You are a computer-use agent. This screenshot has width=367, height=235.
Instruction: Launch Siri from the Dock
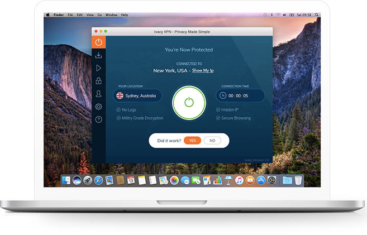point(77,180)
